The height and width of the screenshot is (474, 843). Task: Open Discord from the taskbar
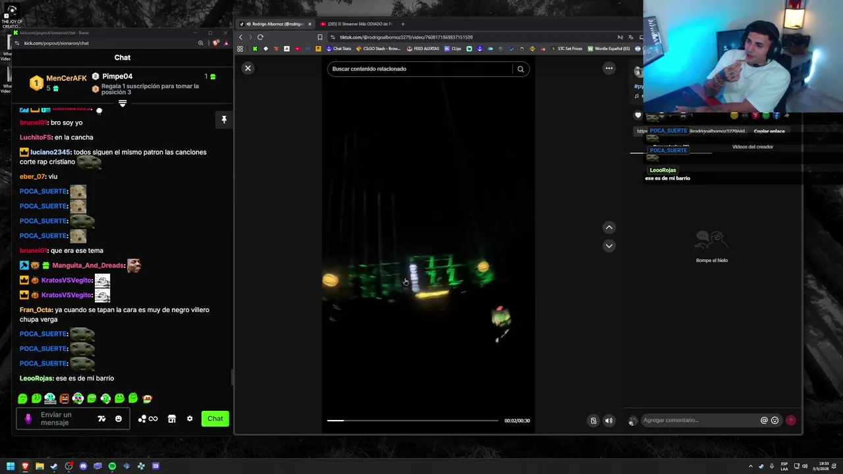(83, 466)
